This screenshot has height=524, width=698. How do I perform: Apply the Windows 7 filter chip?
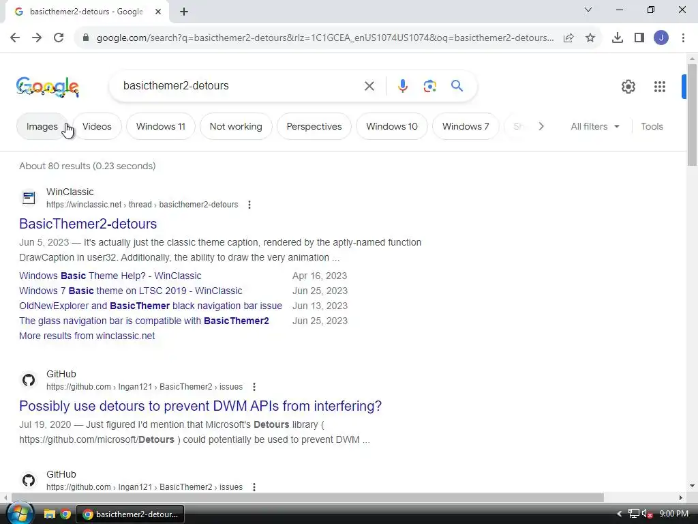(x=466, y=126)
